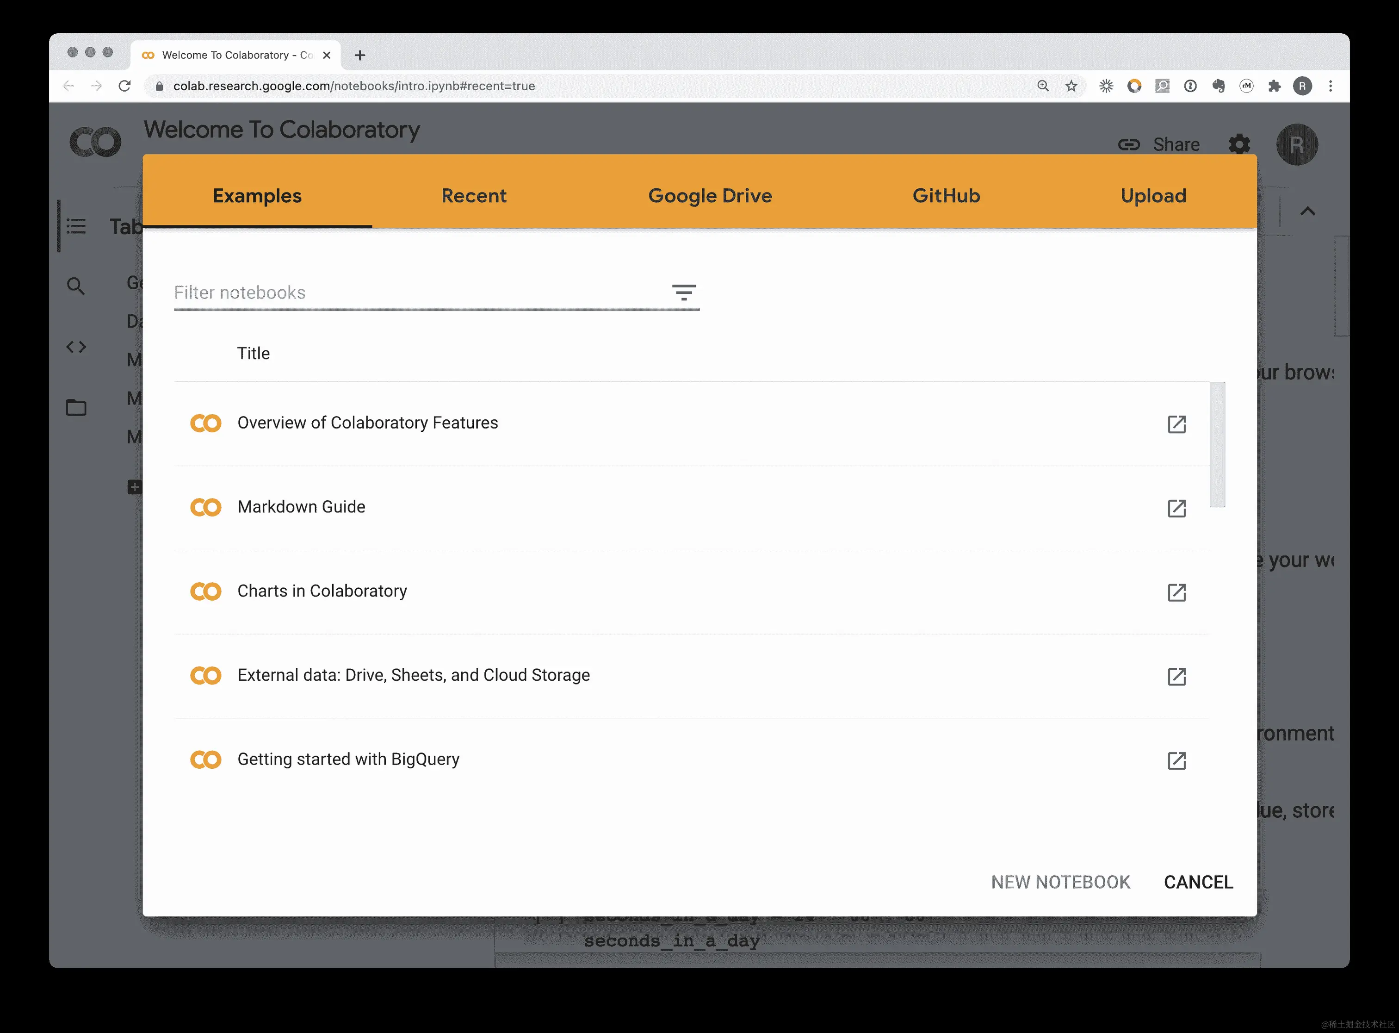Click the browser reload button

pos(124,86)
